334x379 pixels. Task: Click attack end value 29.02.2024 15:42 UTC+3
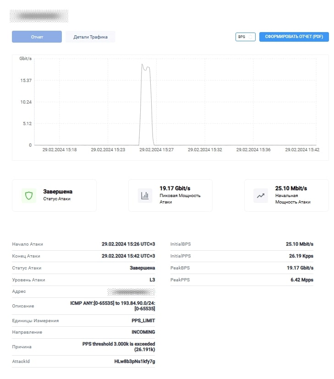click(128, 256)
